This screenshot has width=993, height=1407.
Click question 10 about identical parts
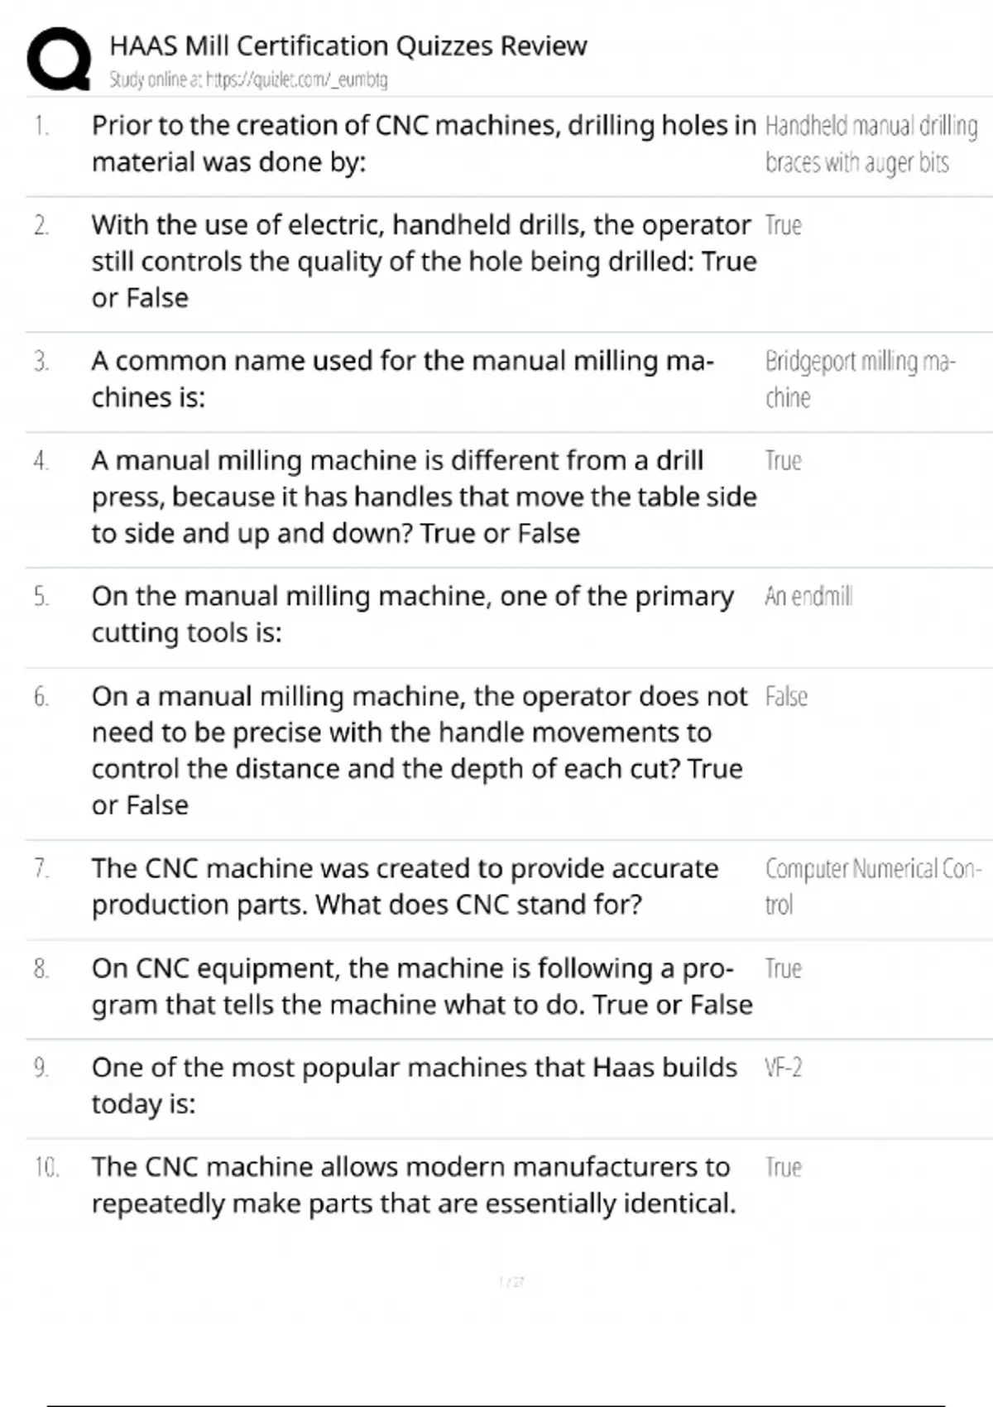[413, 1184]
